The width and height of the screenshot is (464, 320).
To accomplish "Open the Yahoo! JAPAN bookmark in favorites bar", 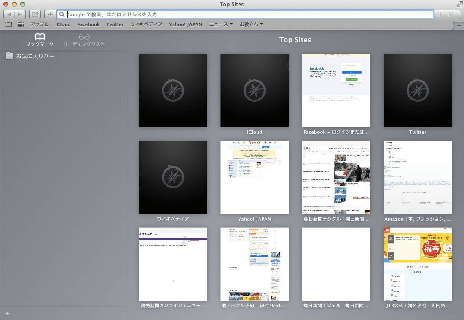I will coord(185,24).
